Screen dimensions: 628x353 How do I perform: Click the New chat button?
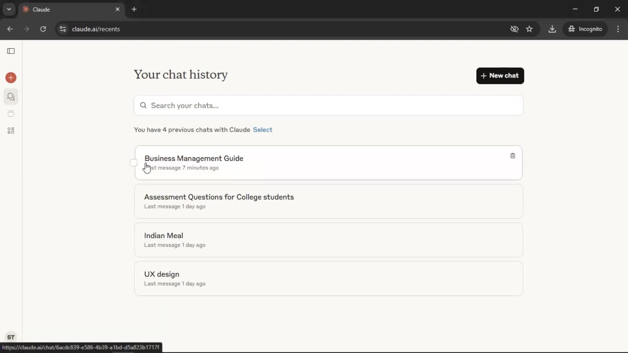(x=500, y=76)
